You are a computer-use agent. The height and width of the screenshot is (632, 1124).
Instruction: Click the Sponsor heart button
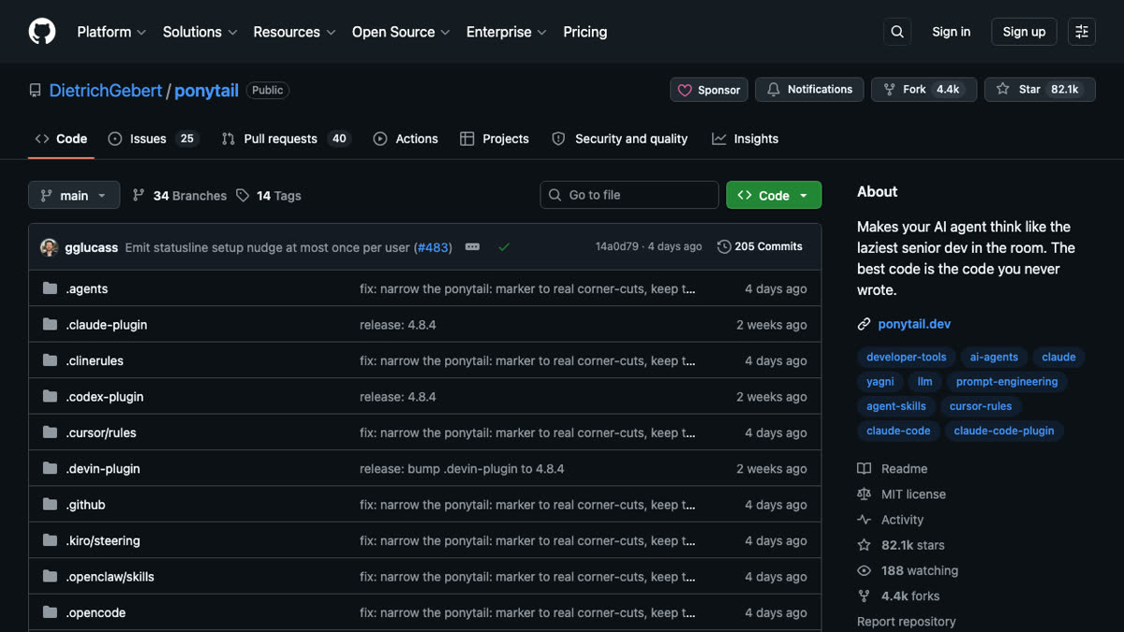pos(709,90)
